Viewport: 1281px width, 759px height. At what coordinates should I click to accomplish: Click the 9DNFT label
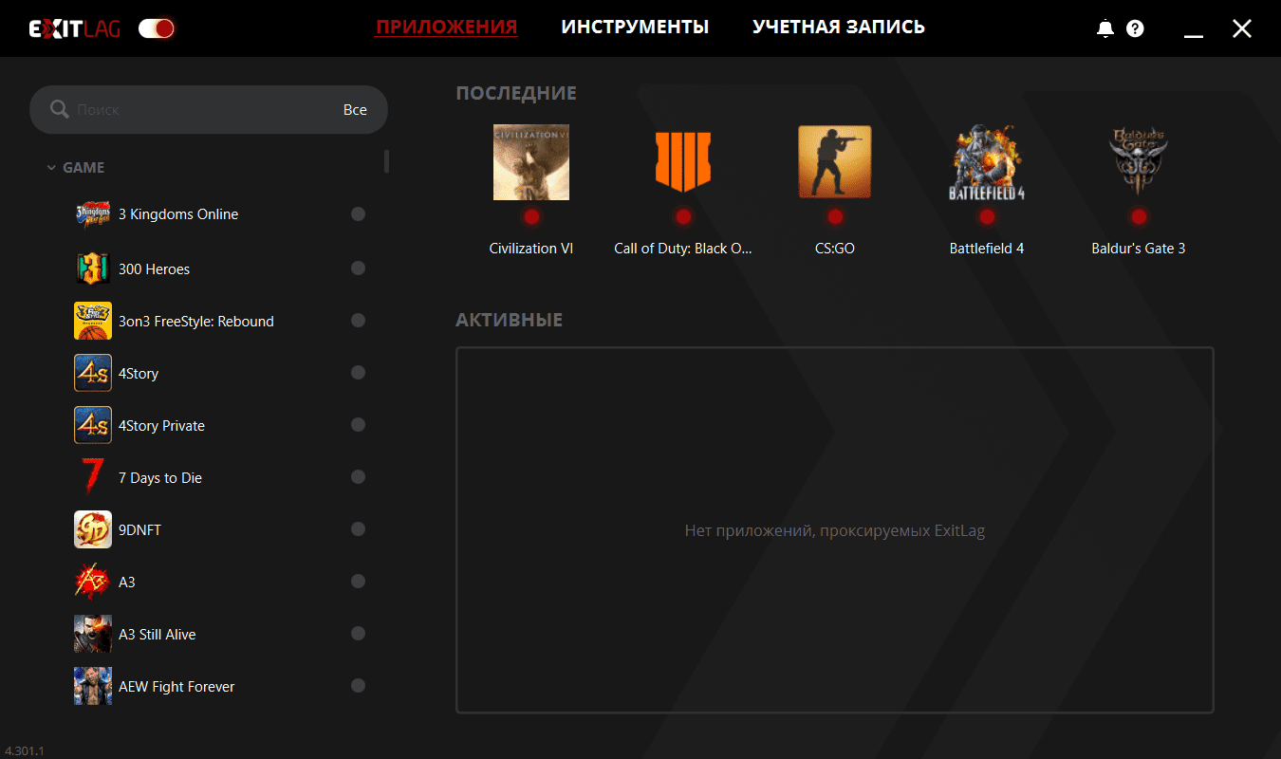tap(140, 530)
